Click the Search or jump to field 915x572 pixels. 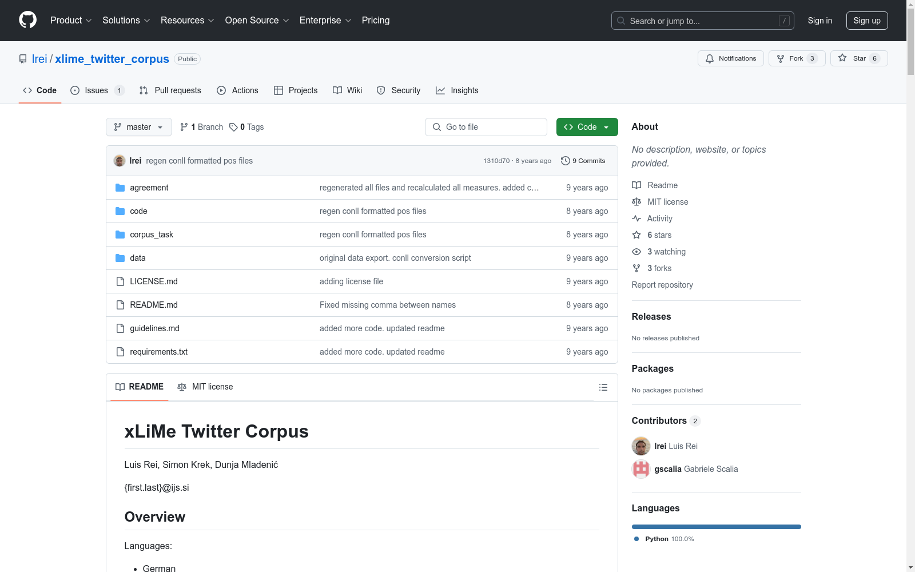(x=703, y=21)
